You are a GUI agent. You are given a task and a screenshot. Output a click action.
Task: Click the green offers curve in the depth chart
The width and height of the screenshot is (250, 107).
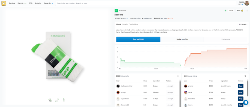click(x=150, y=62)
